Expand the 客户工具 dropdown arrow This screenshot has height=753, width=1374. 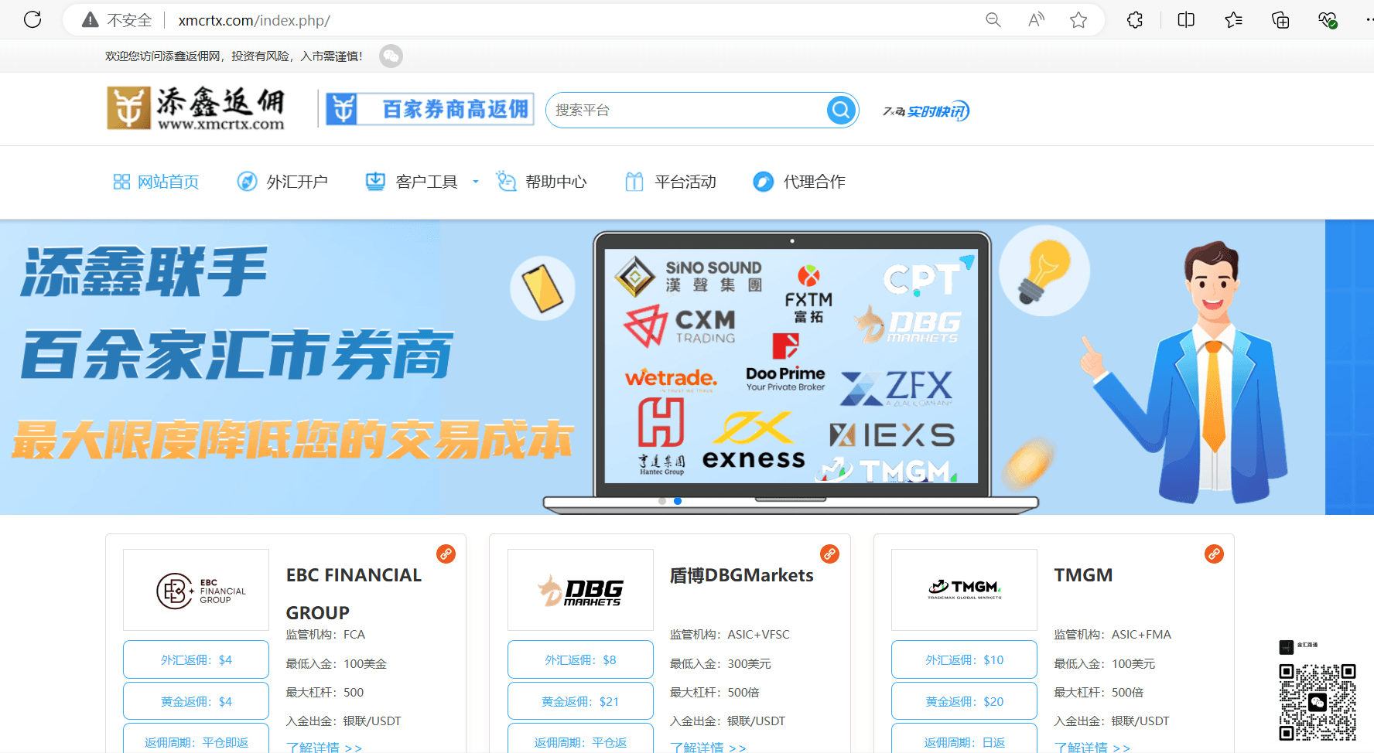(x=476, y=182)
